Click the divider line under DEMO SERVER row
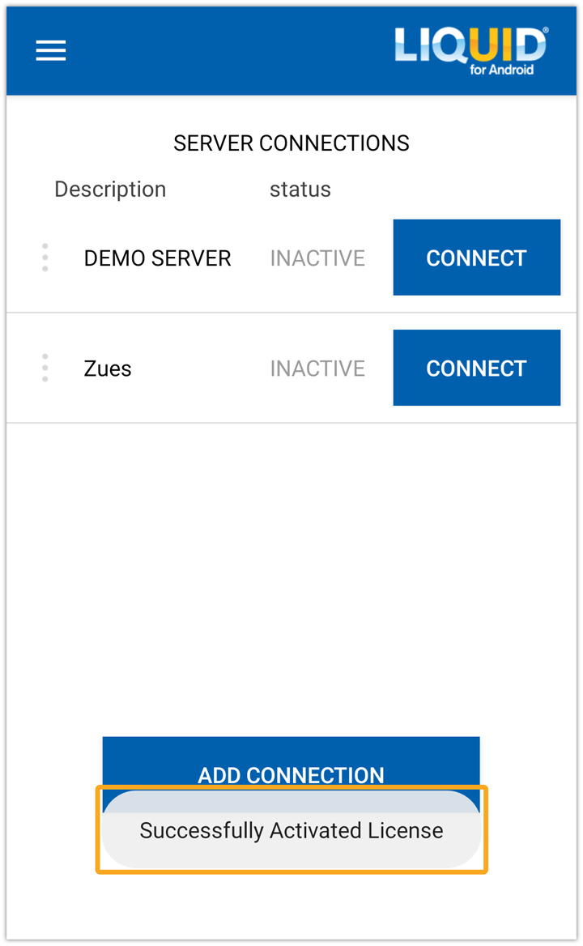 click(291, 313)
